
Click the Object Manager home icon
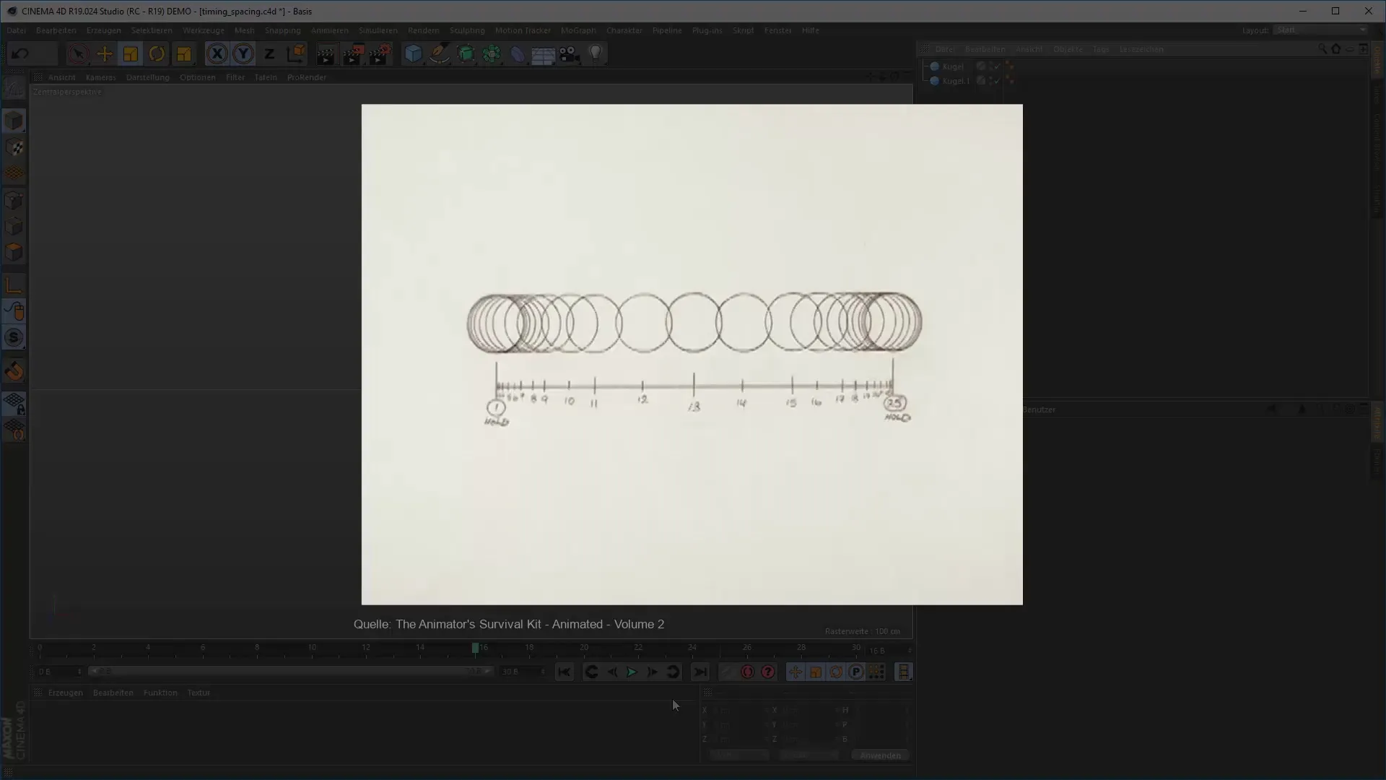1336,48
